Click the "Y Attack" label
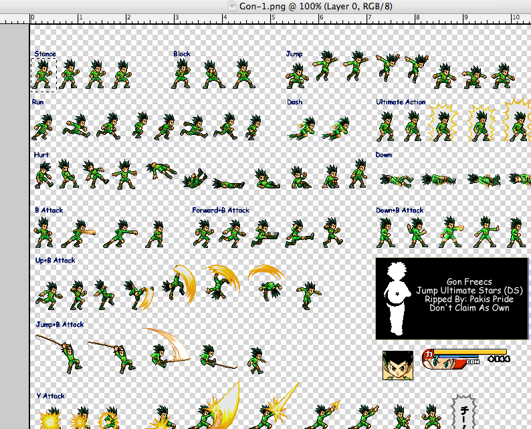This screenshot has width=531, height=429. tap(50, 396)
